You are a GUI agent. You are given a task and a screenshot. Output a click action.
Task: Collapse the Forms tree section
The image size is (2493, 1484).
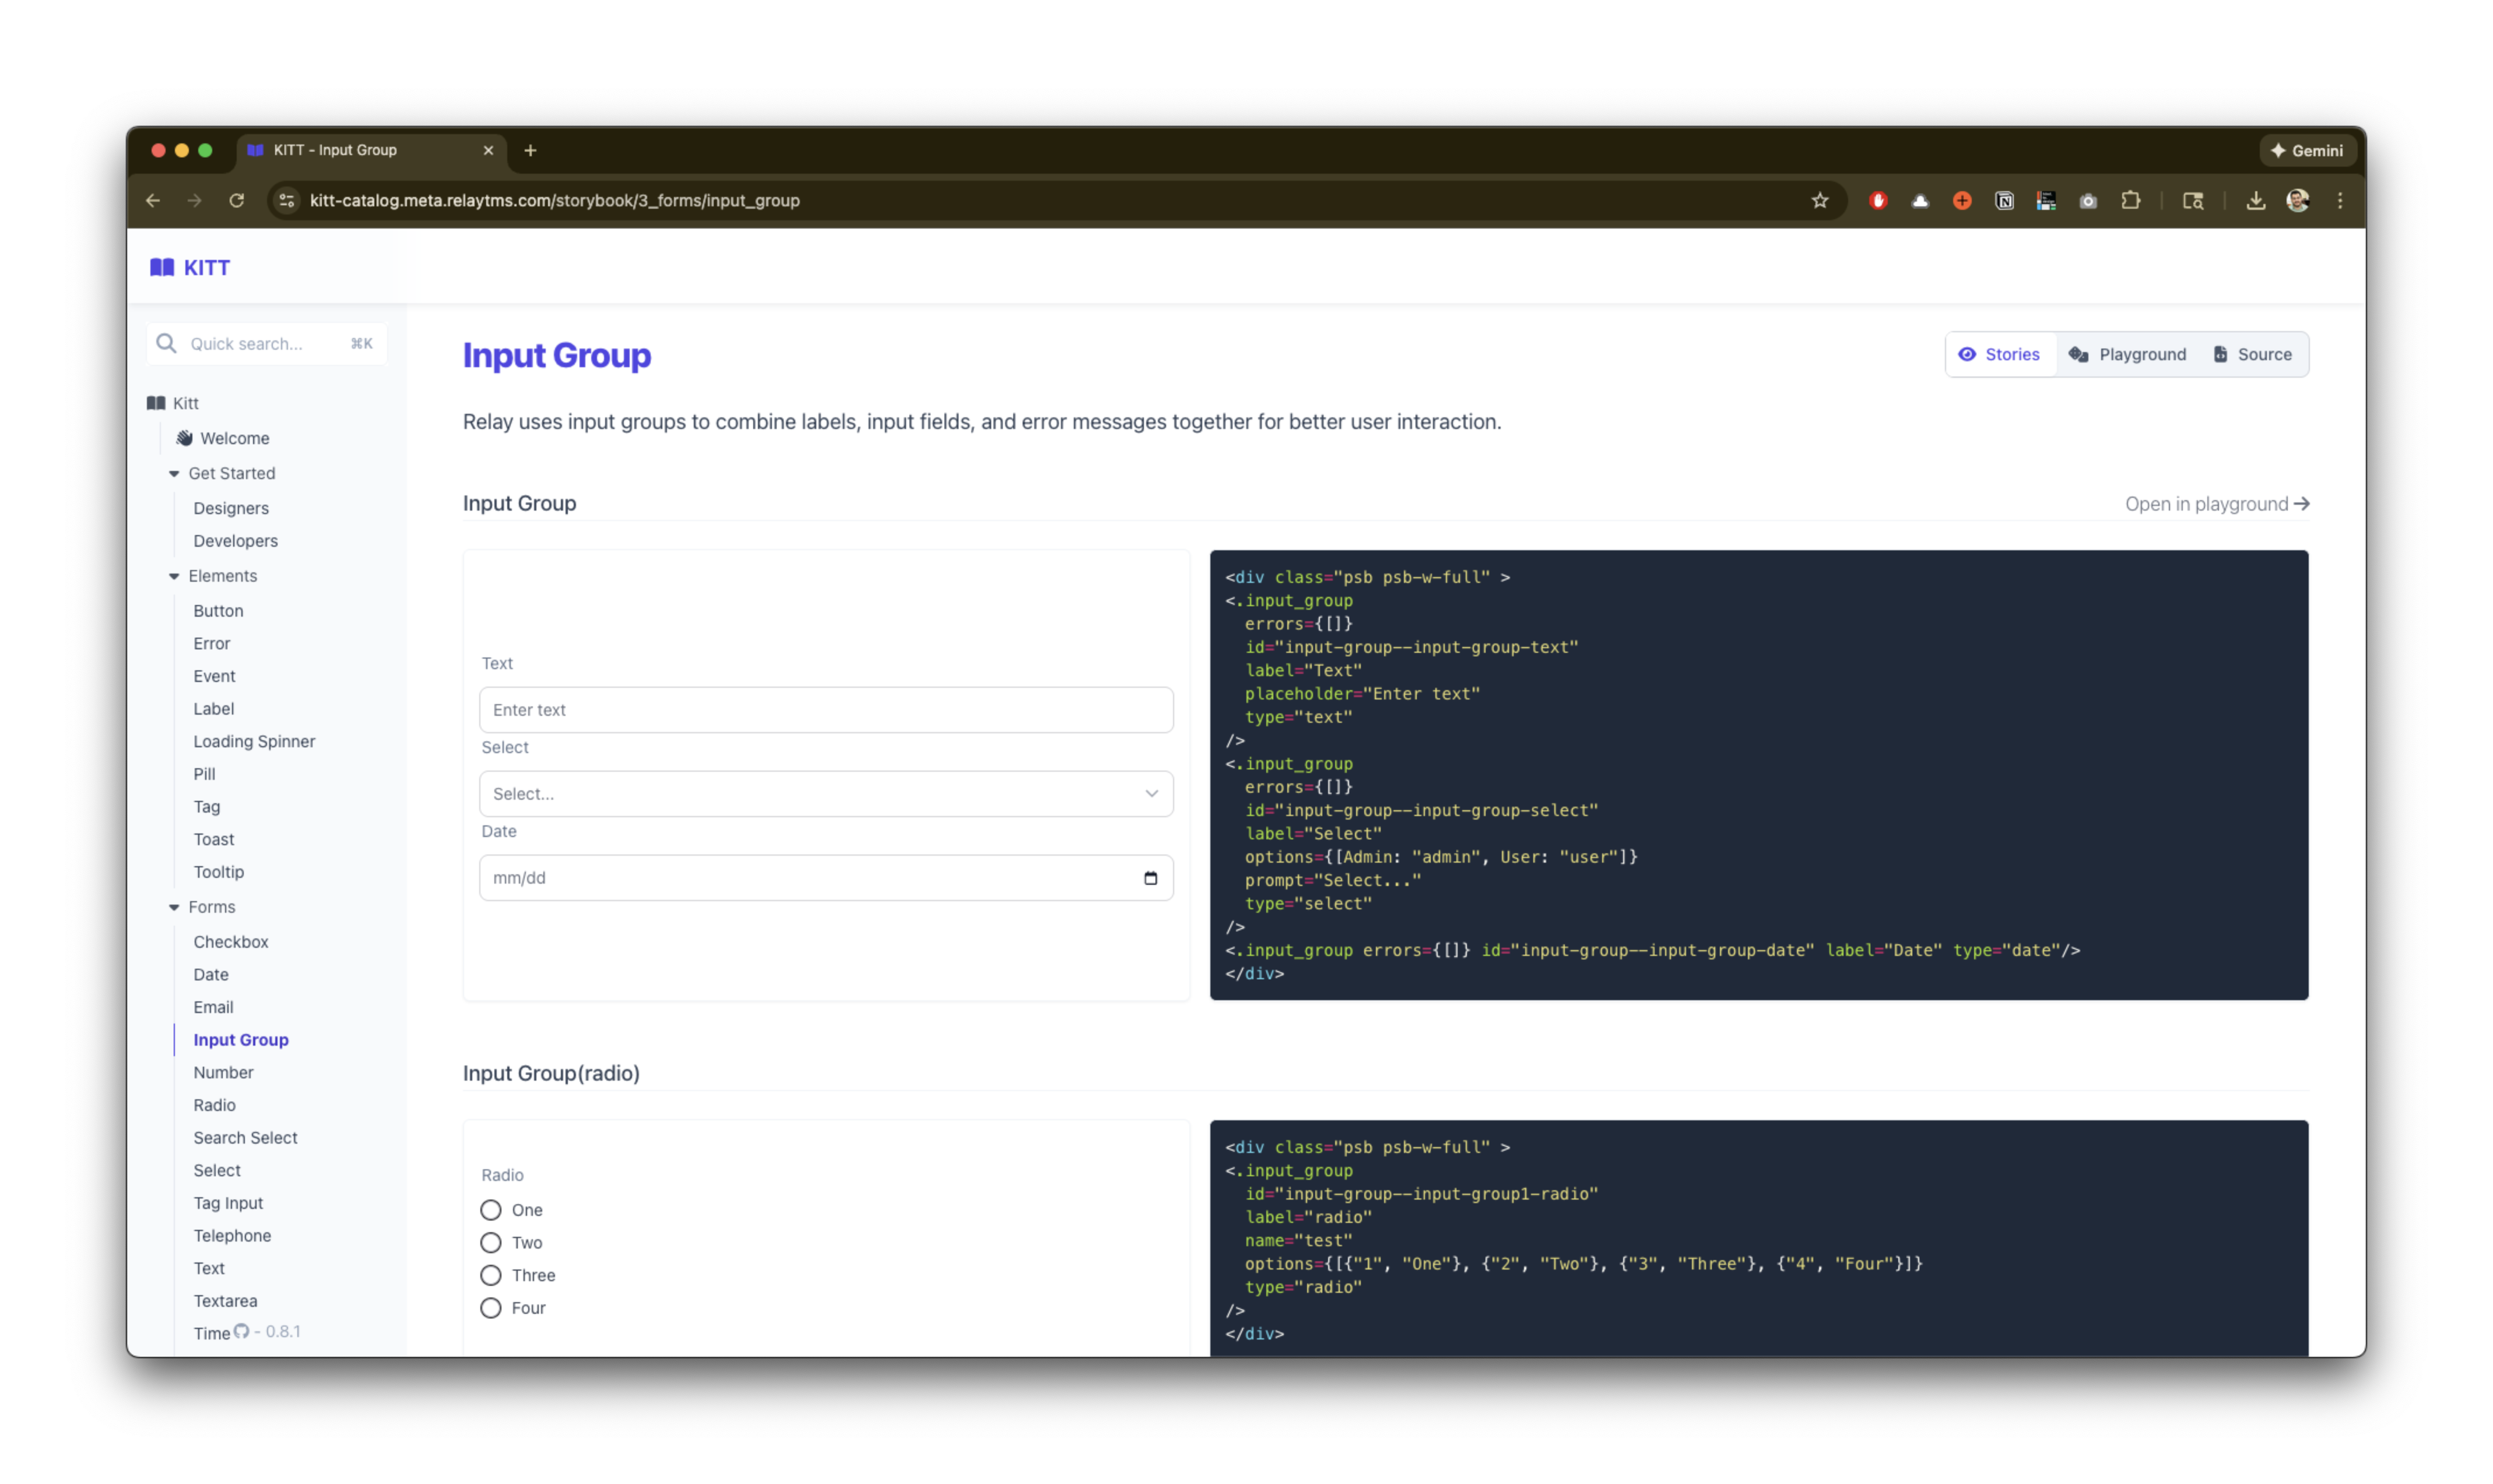tap(174, 907)
